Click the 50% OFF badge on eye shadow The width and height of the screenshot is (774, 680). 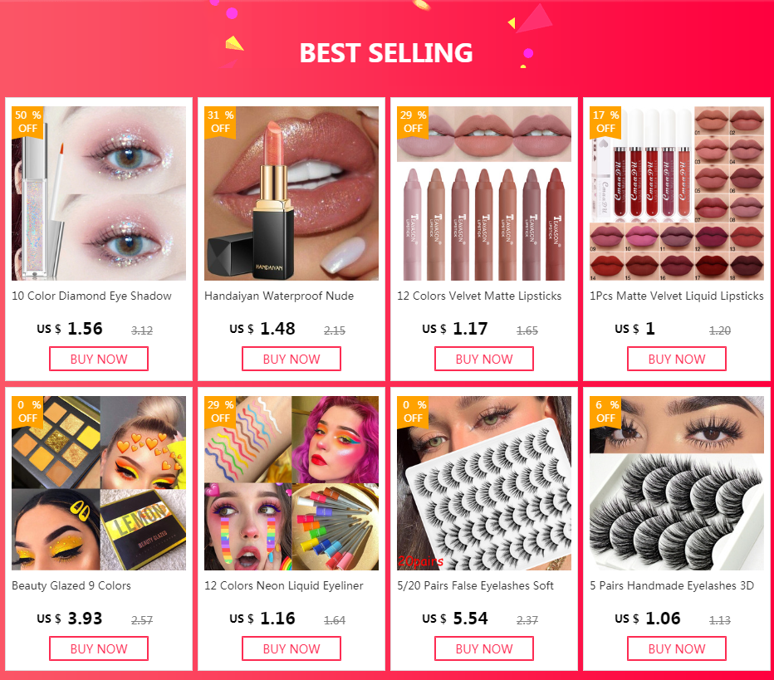click(x=27, y=122)
